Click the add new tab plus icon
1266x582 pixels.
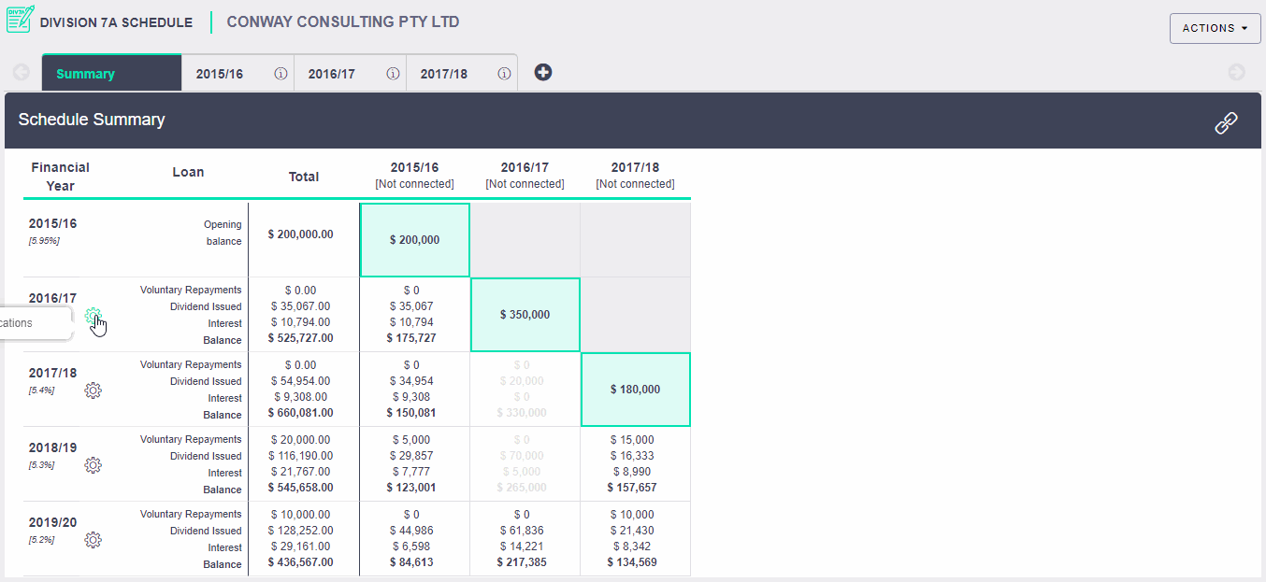(543, 72)
